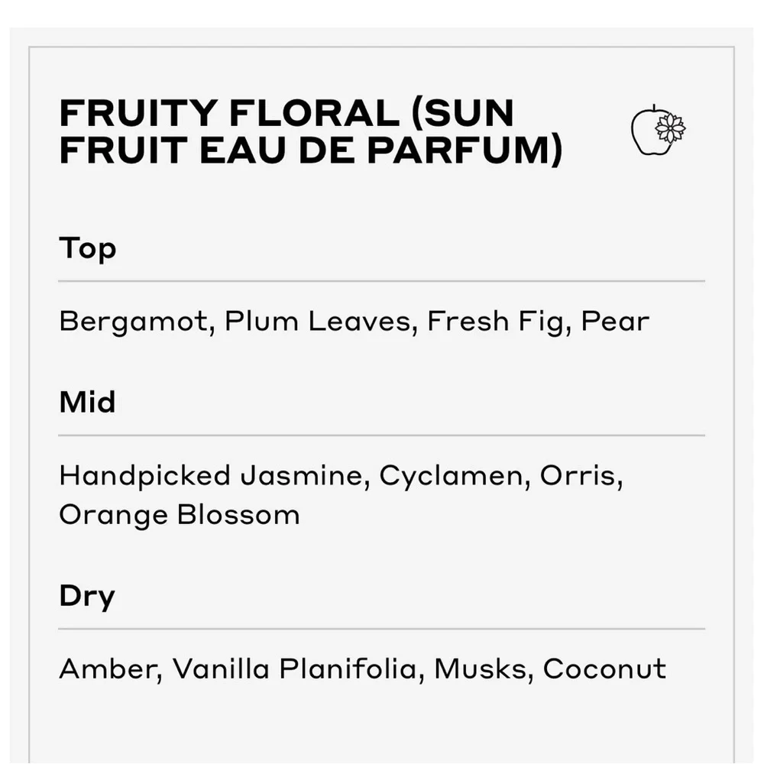Click the Top notes section label
The width and height of the screenshot is (764, 764).
[x=88, y=249]
